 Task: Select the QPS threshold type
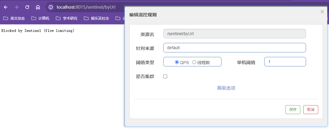click(x=177, y=62)
